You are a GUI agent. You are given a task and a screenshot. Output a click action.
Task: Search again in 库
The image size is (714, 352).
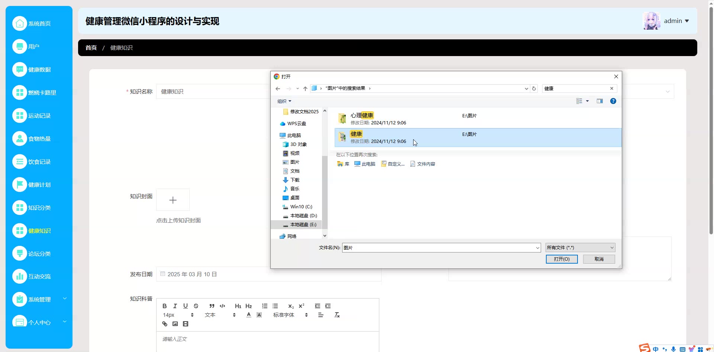point(343,164)
